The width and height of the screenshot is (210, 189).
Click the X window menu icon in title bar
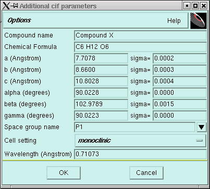(6, 6)
